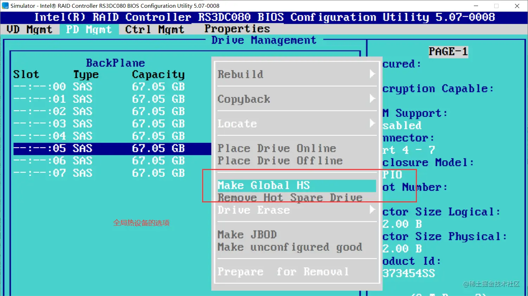Screen dimensions: 528x296
Task: Click the PAGE-1 indicator
Action: click(448, 52)
